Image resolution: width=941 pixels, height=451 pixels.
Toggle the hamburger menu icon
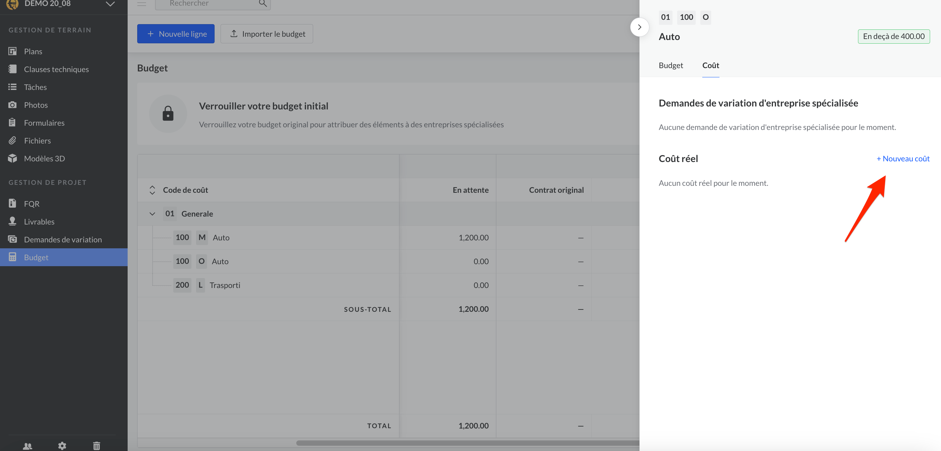click(142, 4)
